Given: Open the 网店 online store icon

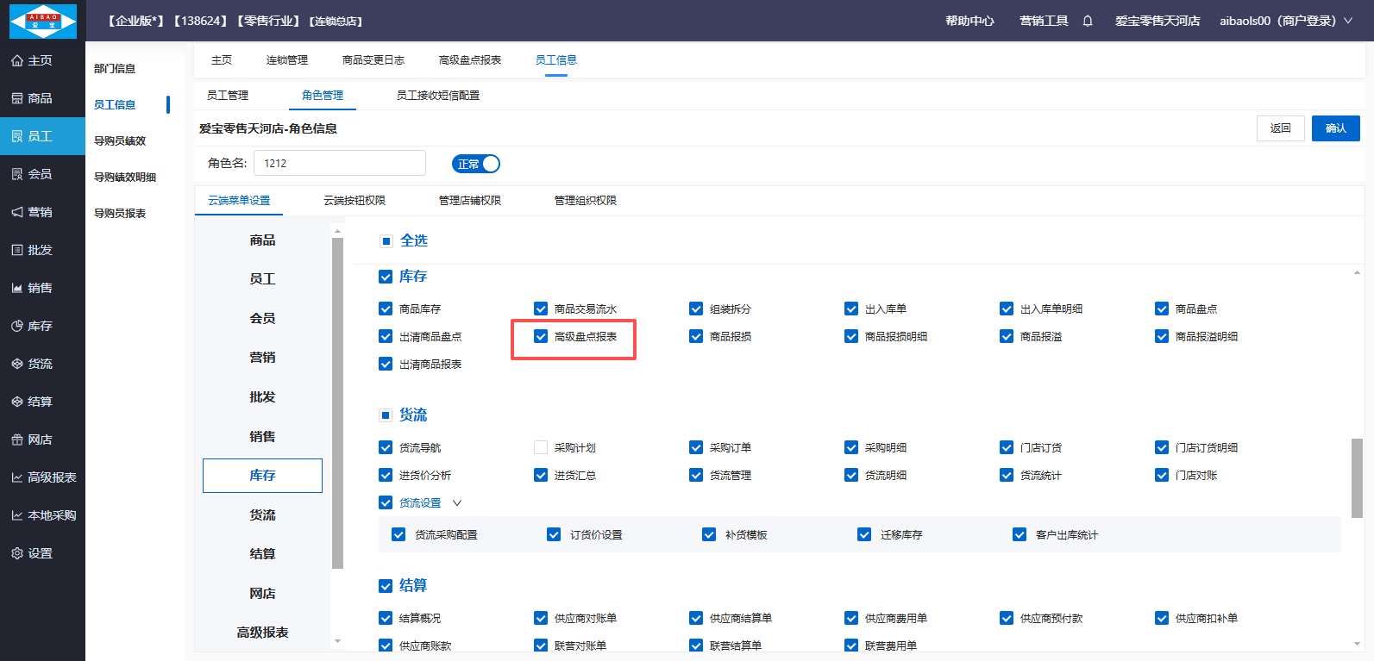Looking at the screenshot, I should point(17,440).
